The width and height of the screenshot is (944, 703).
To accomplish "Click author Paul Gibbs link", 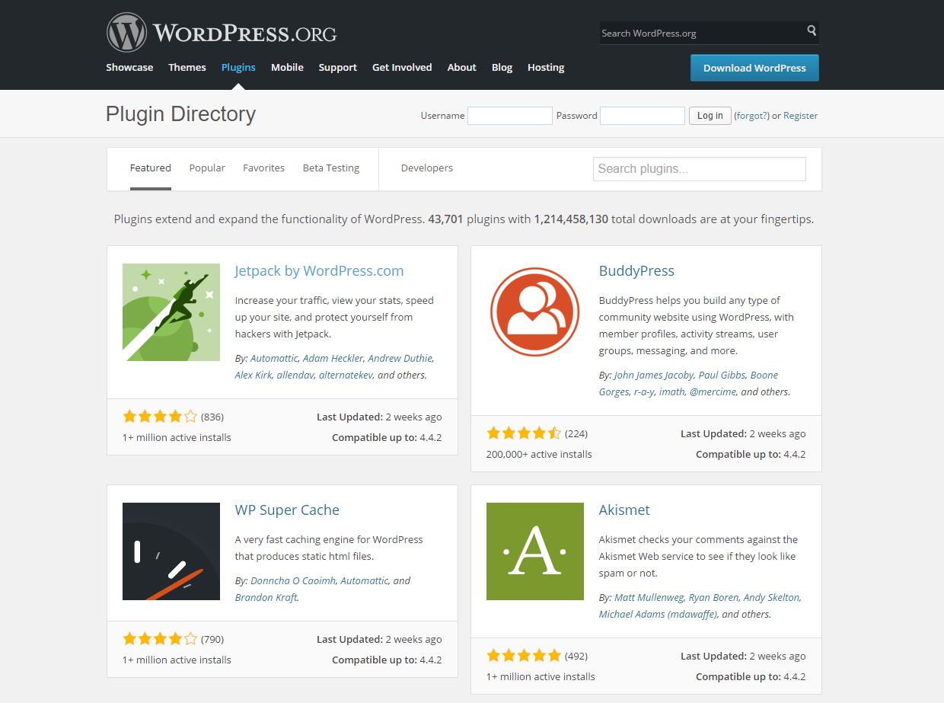I will pyautogui.click(x=722, y=375).
